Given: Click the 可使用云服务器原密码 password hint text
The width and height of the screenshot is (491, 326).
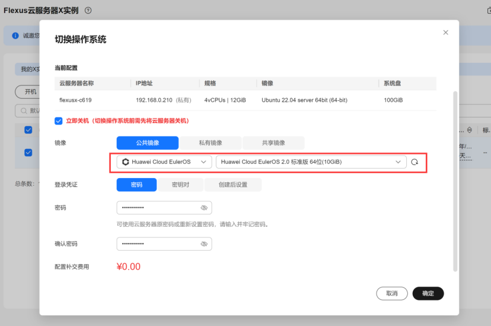Looking at the screenshot, I should tap(193, 224).
